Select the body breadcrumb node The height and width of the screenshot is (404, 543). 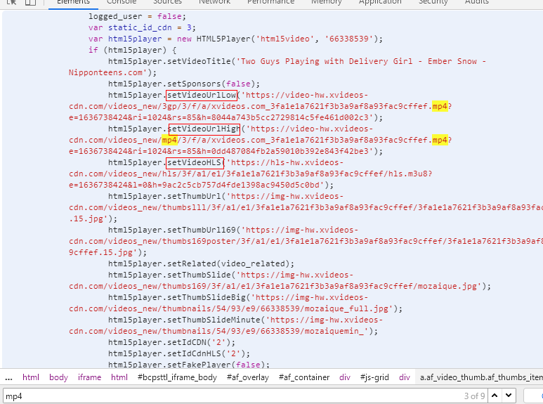[58, 377]
